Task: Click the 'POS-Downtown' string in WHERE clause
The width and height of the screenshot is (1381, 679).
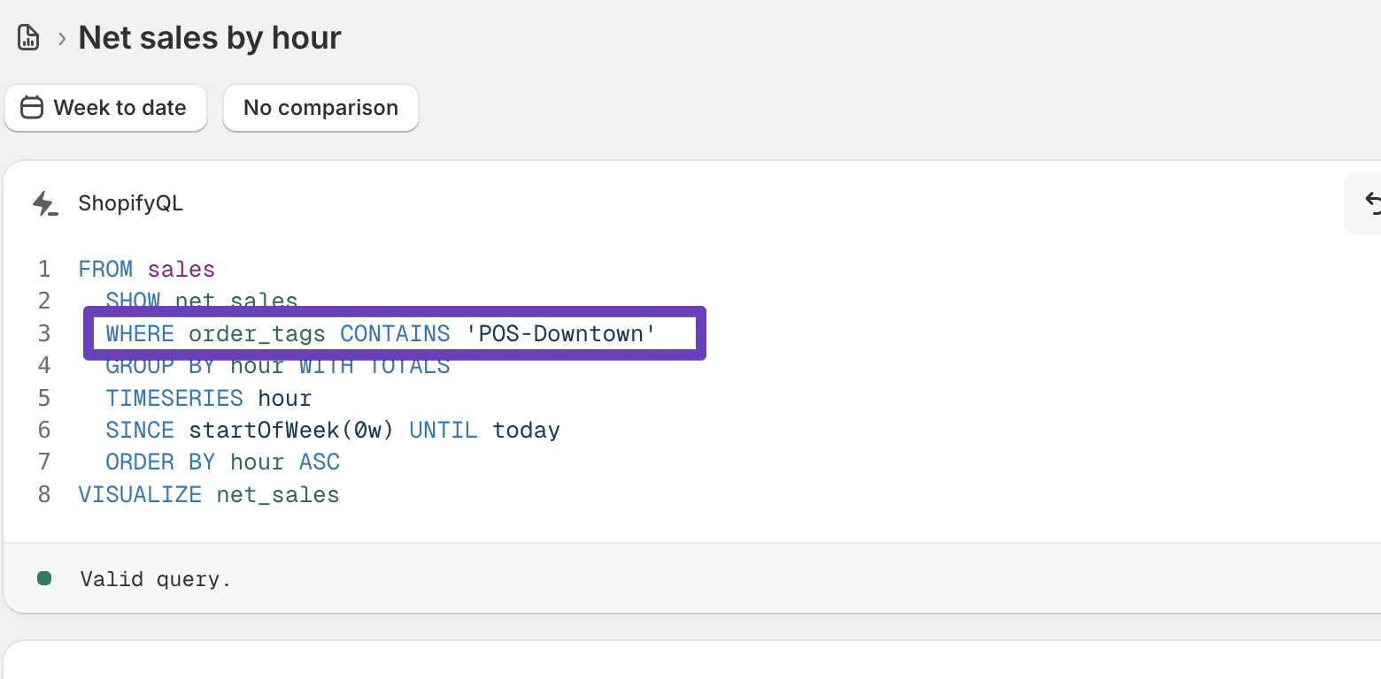Action: pyautogui.click(x=561, y=333)
